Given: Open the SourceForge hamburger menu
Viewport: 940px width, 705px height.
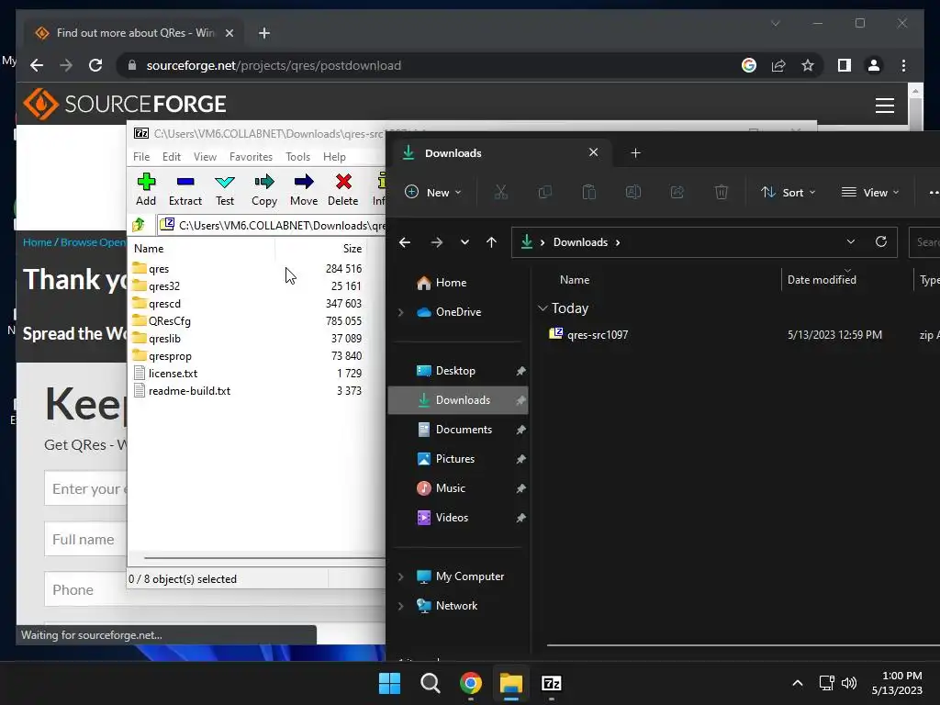Looking at the screenshot, I should [x=884, y=105].
